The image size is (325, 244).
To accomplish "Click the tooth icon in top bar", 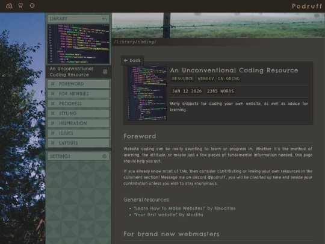I will [x=20, y=5].
